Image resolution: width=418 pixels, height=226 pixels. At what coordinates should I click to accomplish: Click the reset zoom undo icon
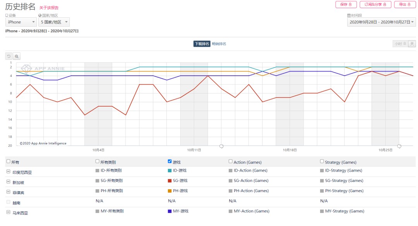[9, 56]
